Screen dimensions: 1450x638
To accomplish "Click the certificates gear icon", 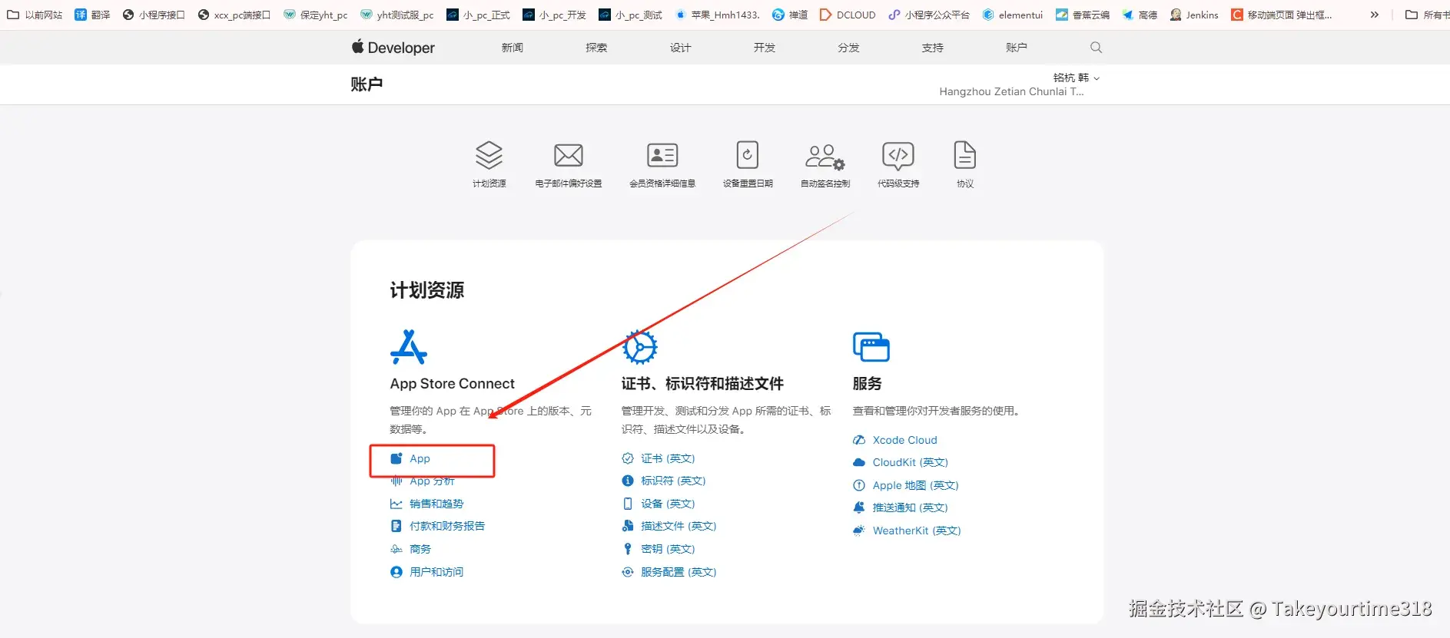I will [640, 347].
